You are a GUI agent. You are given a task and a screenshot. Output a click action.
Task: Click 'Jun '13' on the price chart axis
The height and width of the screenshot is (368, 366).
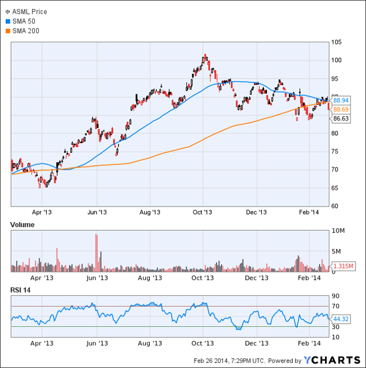click(97, 212)
